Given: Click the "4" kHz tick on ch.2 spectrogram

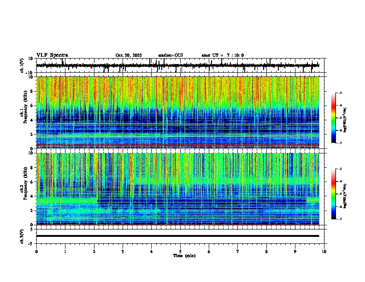Looking at the screenshot, I should 32,196.
